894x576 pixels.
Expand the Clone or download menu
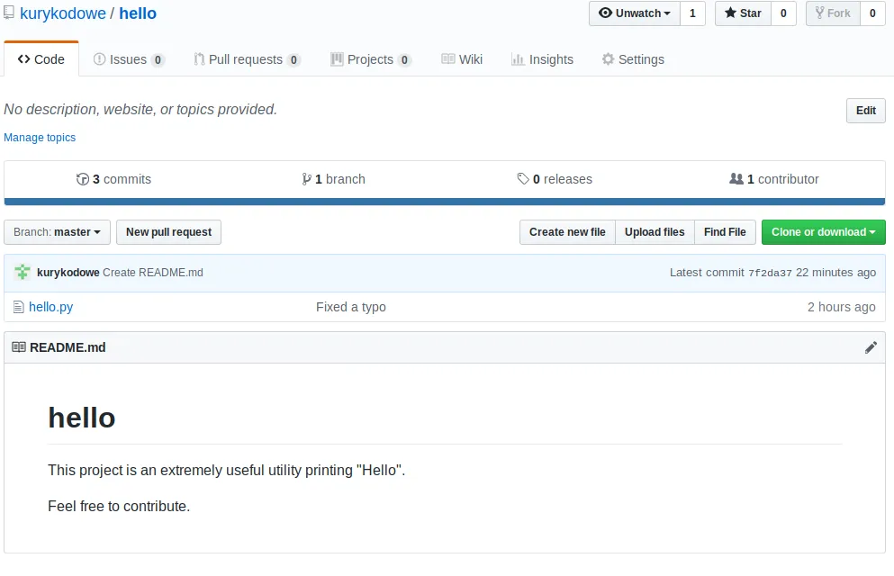click(823, 232)
